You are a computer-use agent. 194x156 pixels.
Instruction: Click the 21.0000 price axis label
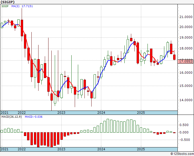coord(186,17)
